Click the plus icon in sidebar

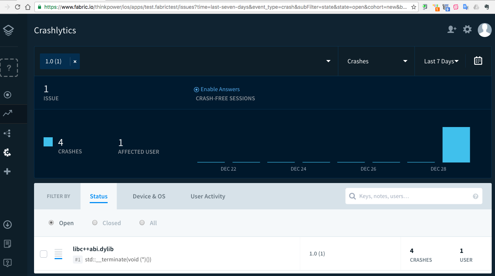point(7,171)
